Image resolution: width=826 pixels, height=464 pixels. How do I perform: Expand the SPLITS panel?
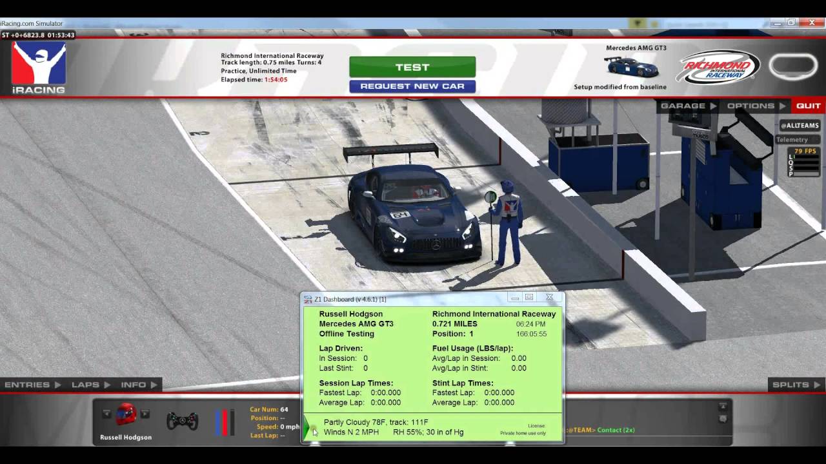click(x=796, y=385)
